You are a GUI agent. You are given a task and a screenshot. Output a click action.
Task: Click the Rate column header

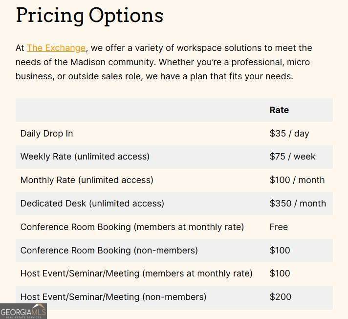(x=279, y=110)
